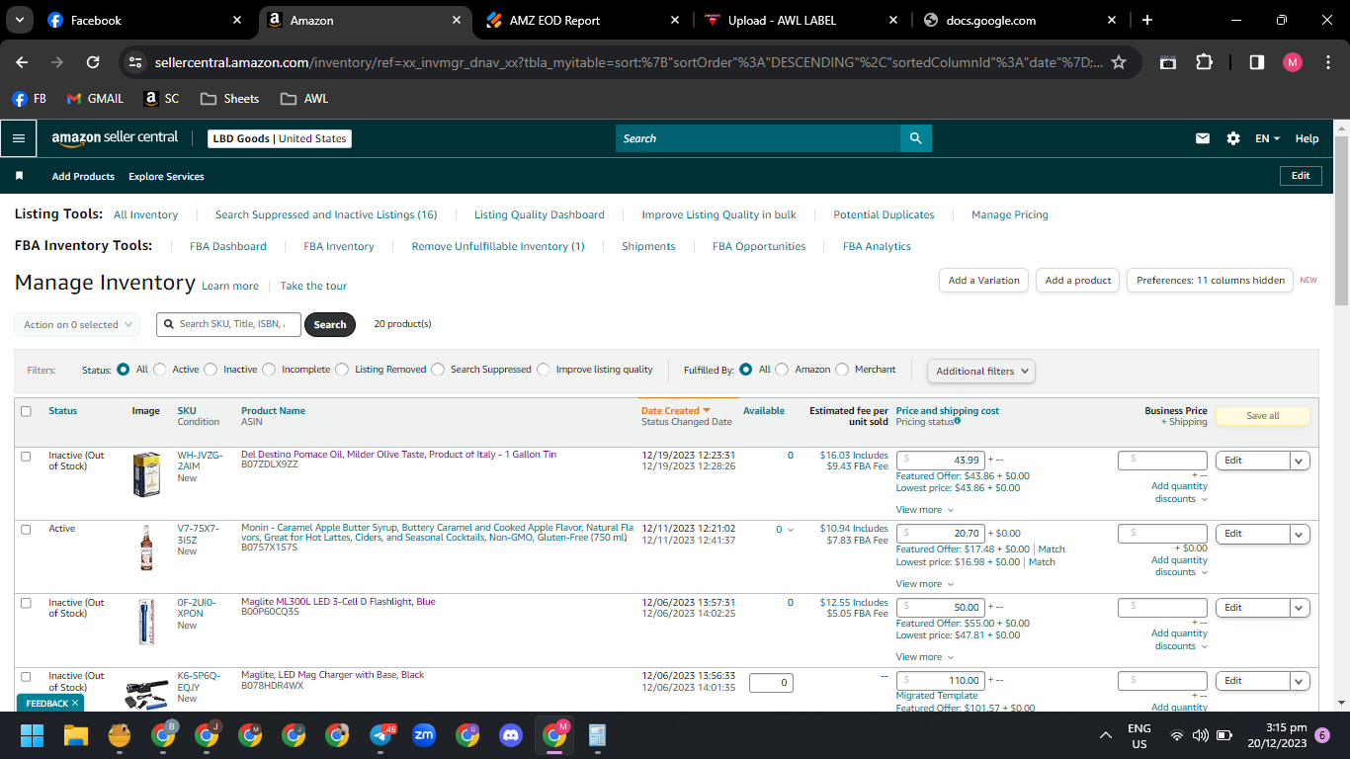
Task: Open the Seller Central hamburger menu
Action: [x=18, y=138]
